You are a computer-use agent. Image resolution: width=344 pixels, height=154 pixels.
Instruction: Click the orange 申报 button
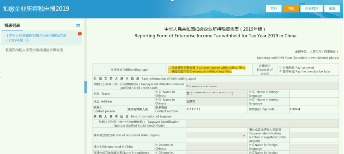[x=291, y=9]
